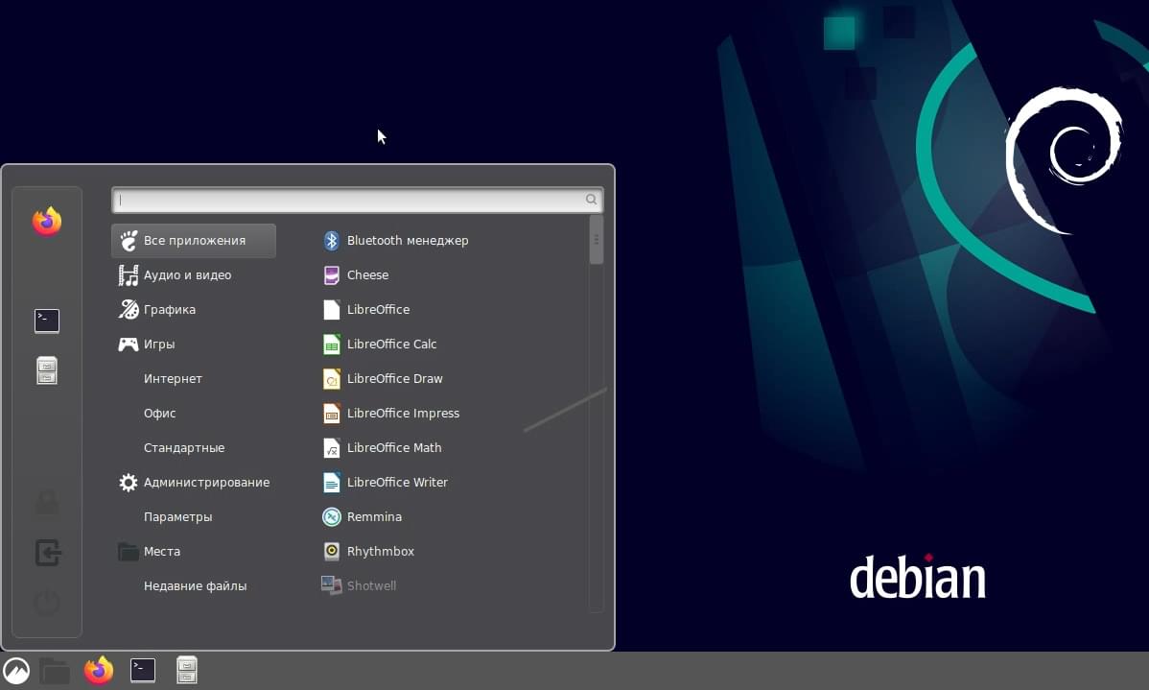This screenshot has width=1149, height=690.
Task: Select the Офис category
Action: point(194,413)
